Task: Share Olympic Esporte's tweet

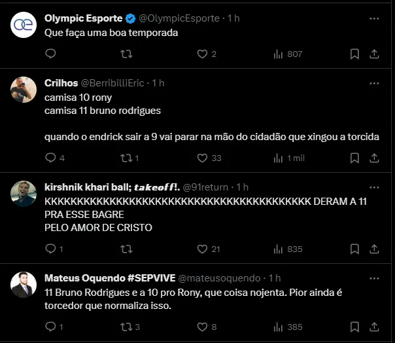Action: [x=375, y=54]
